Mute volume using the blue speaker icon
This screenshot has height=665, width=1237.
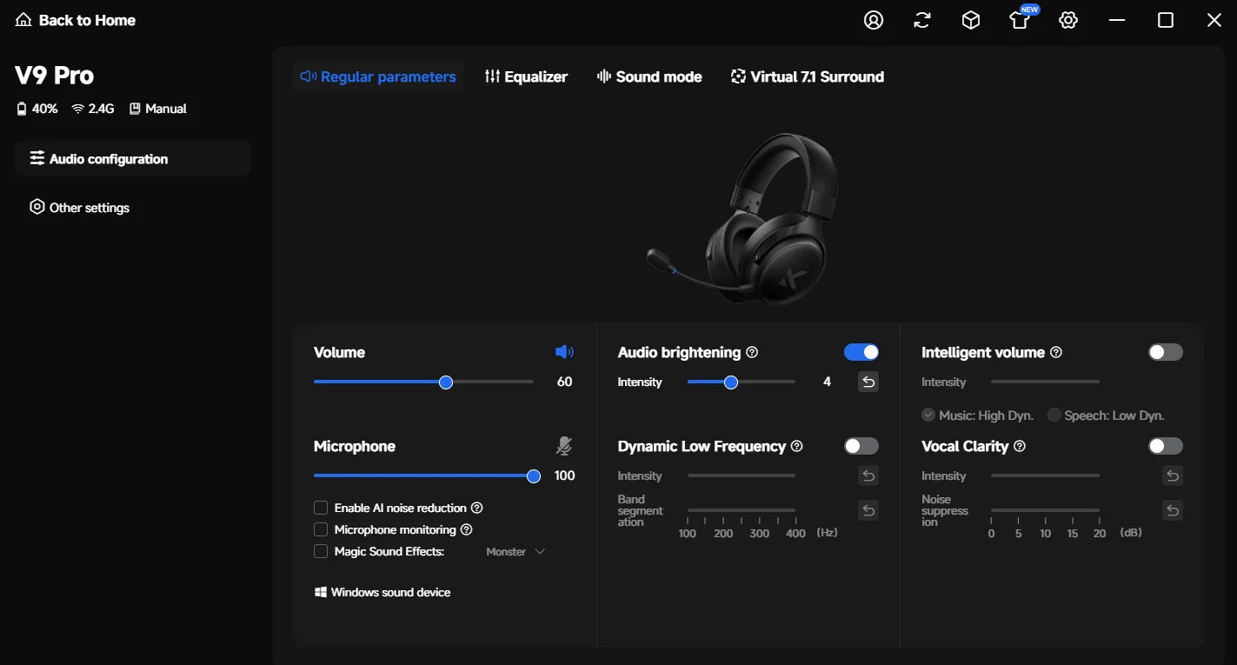point(565,352)
